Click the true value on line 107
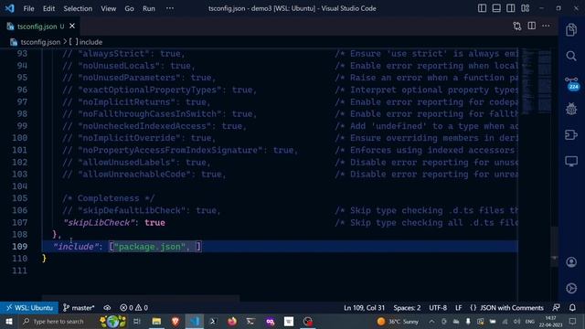The height and width of the screenshot is (329, 585). (154, 223)
